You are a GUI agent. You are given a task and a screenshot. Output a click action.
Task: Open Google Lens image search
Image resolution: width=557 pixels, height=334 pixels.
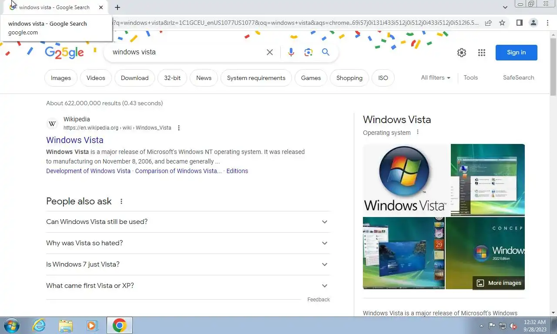(309, 52)
